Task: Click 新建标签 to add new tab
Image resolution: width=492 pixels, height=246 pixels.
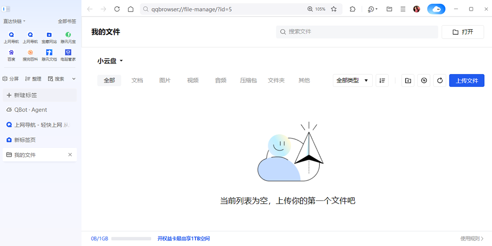Action: 39,95
